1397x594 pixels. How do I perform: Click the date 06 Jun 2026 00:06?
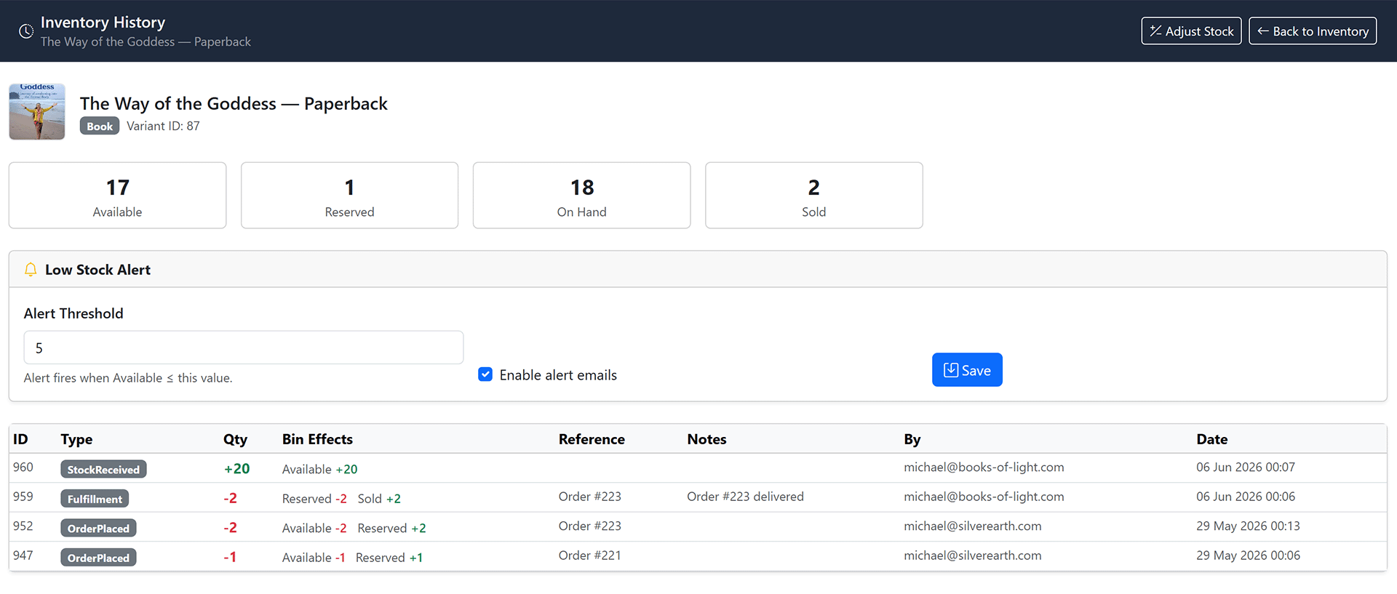tap(1246, 497)
